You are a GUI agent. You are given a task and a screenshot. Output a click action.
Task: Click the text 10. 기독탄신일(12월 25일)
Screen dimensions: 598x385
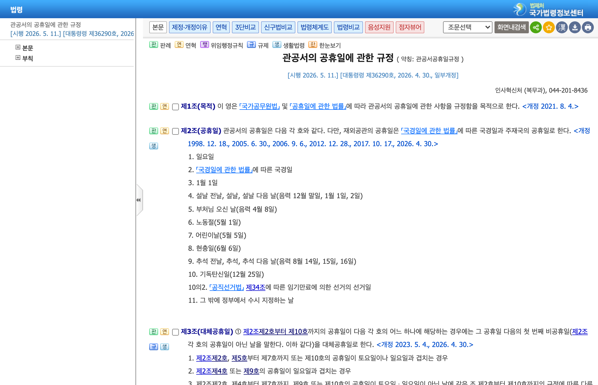tap(226, 274)
